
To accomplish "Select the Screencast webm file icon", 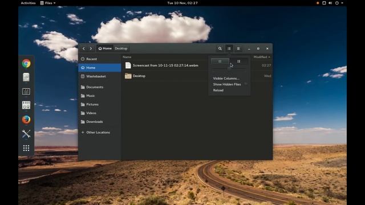I will (128, 65).
